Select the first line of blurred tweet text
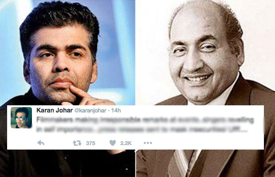The image size is (275, 177). click(145, 120)
